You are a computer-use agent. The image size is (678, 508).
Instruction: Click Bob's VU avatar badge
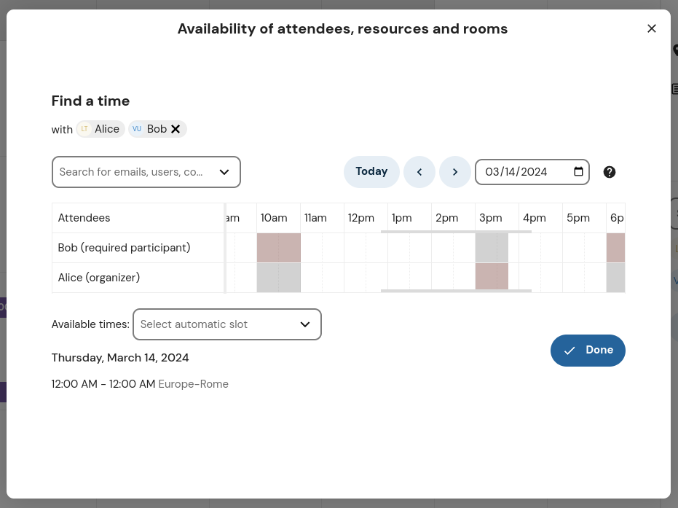(x=137, y=129)
